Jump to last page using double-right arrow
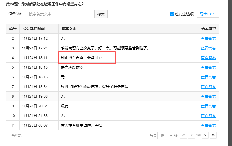 tap(213, 135)
